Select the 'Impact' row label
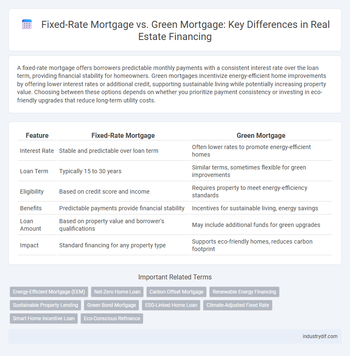The width and height of the screenshot is (350, 356). click(29, 245)
